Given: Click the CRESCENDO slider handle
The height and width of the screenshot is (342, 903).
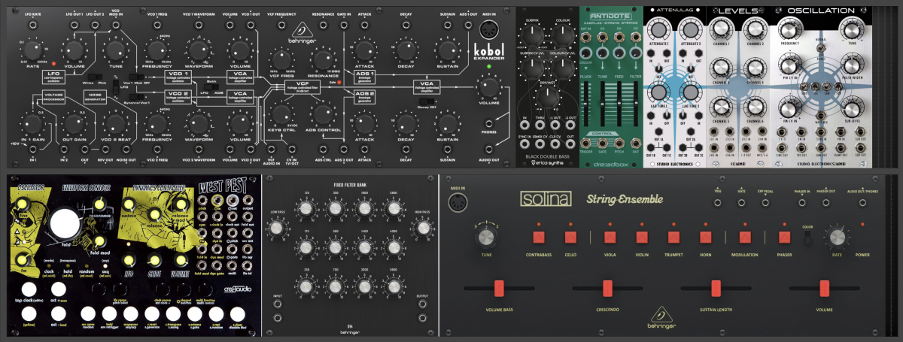Looking at the screenshot, I should 607,288.
